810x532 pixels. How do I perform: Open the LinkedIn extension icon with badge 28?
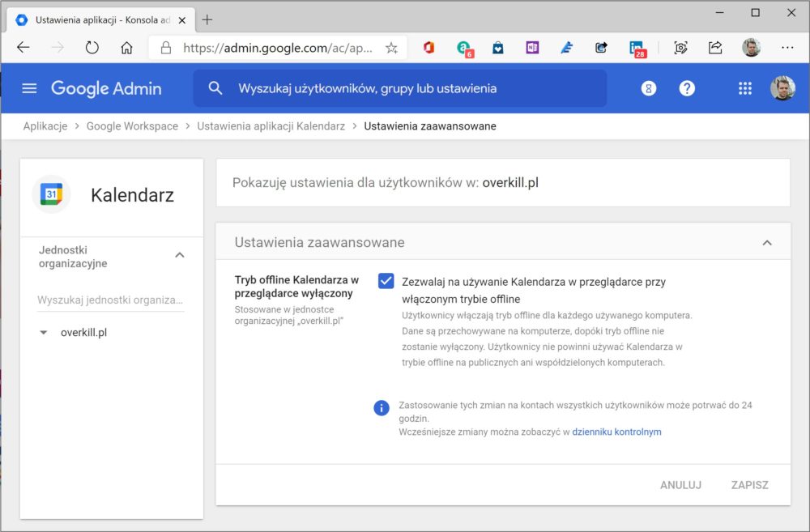(637, 49)
